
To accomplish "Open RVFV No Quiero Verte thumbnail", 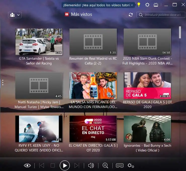I will [39, 129].
